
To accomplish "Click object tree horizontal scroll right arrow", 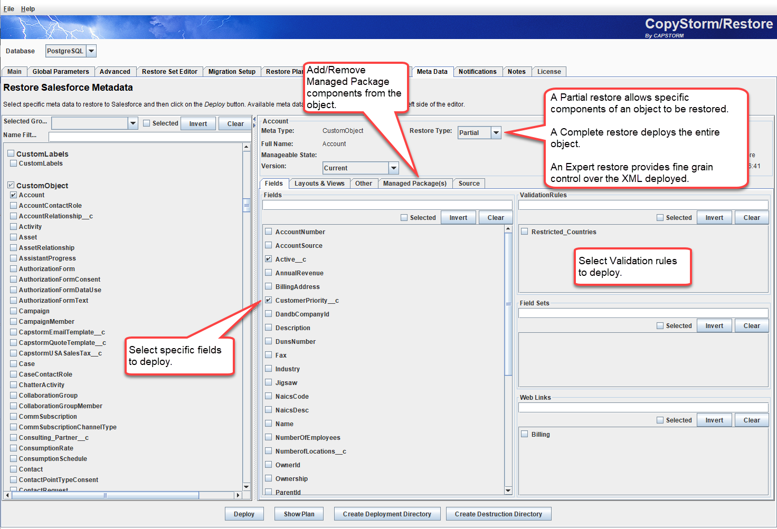I will (238, 495).
